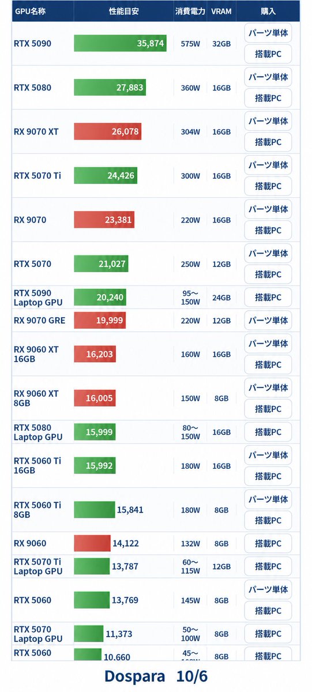Click パーツ単体 for RTX 5060
The height and width of the screenshot is (692, 312).
268,589
